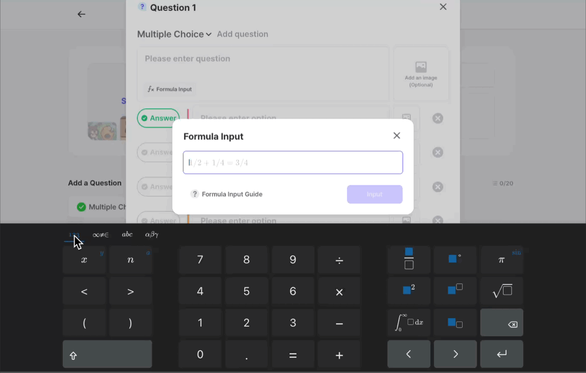Switch to the abc keyboard tab
Viewport: 586px width, 373px height.
click(127, 235)
